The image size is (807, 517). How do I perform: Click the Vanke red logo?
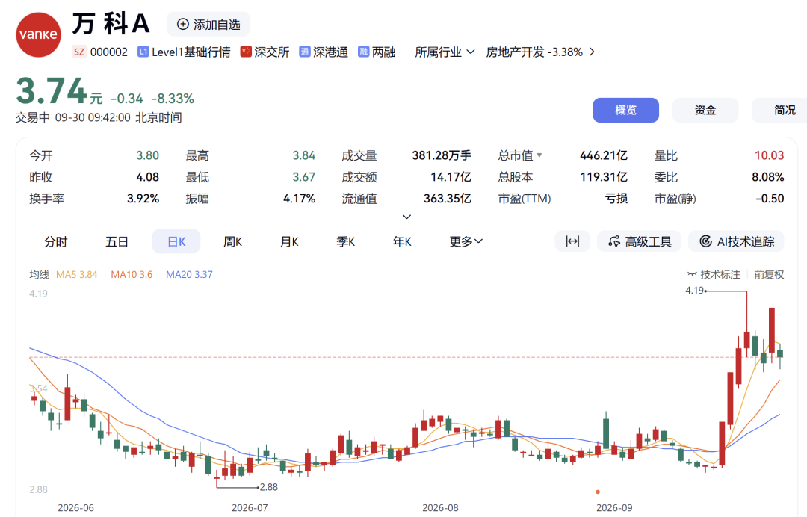[x=39, y=34]
